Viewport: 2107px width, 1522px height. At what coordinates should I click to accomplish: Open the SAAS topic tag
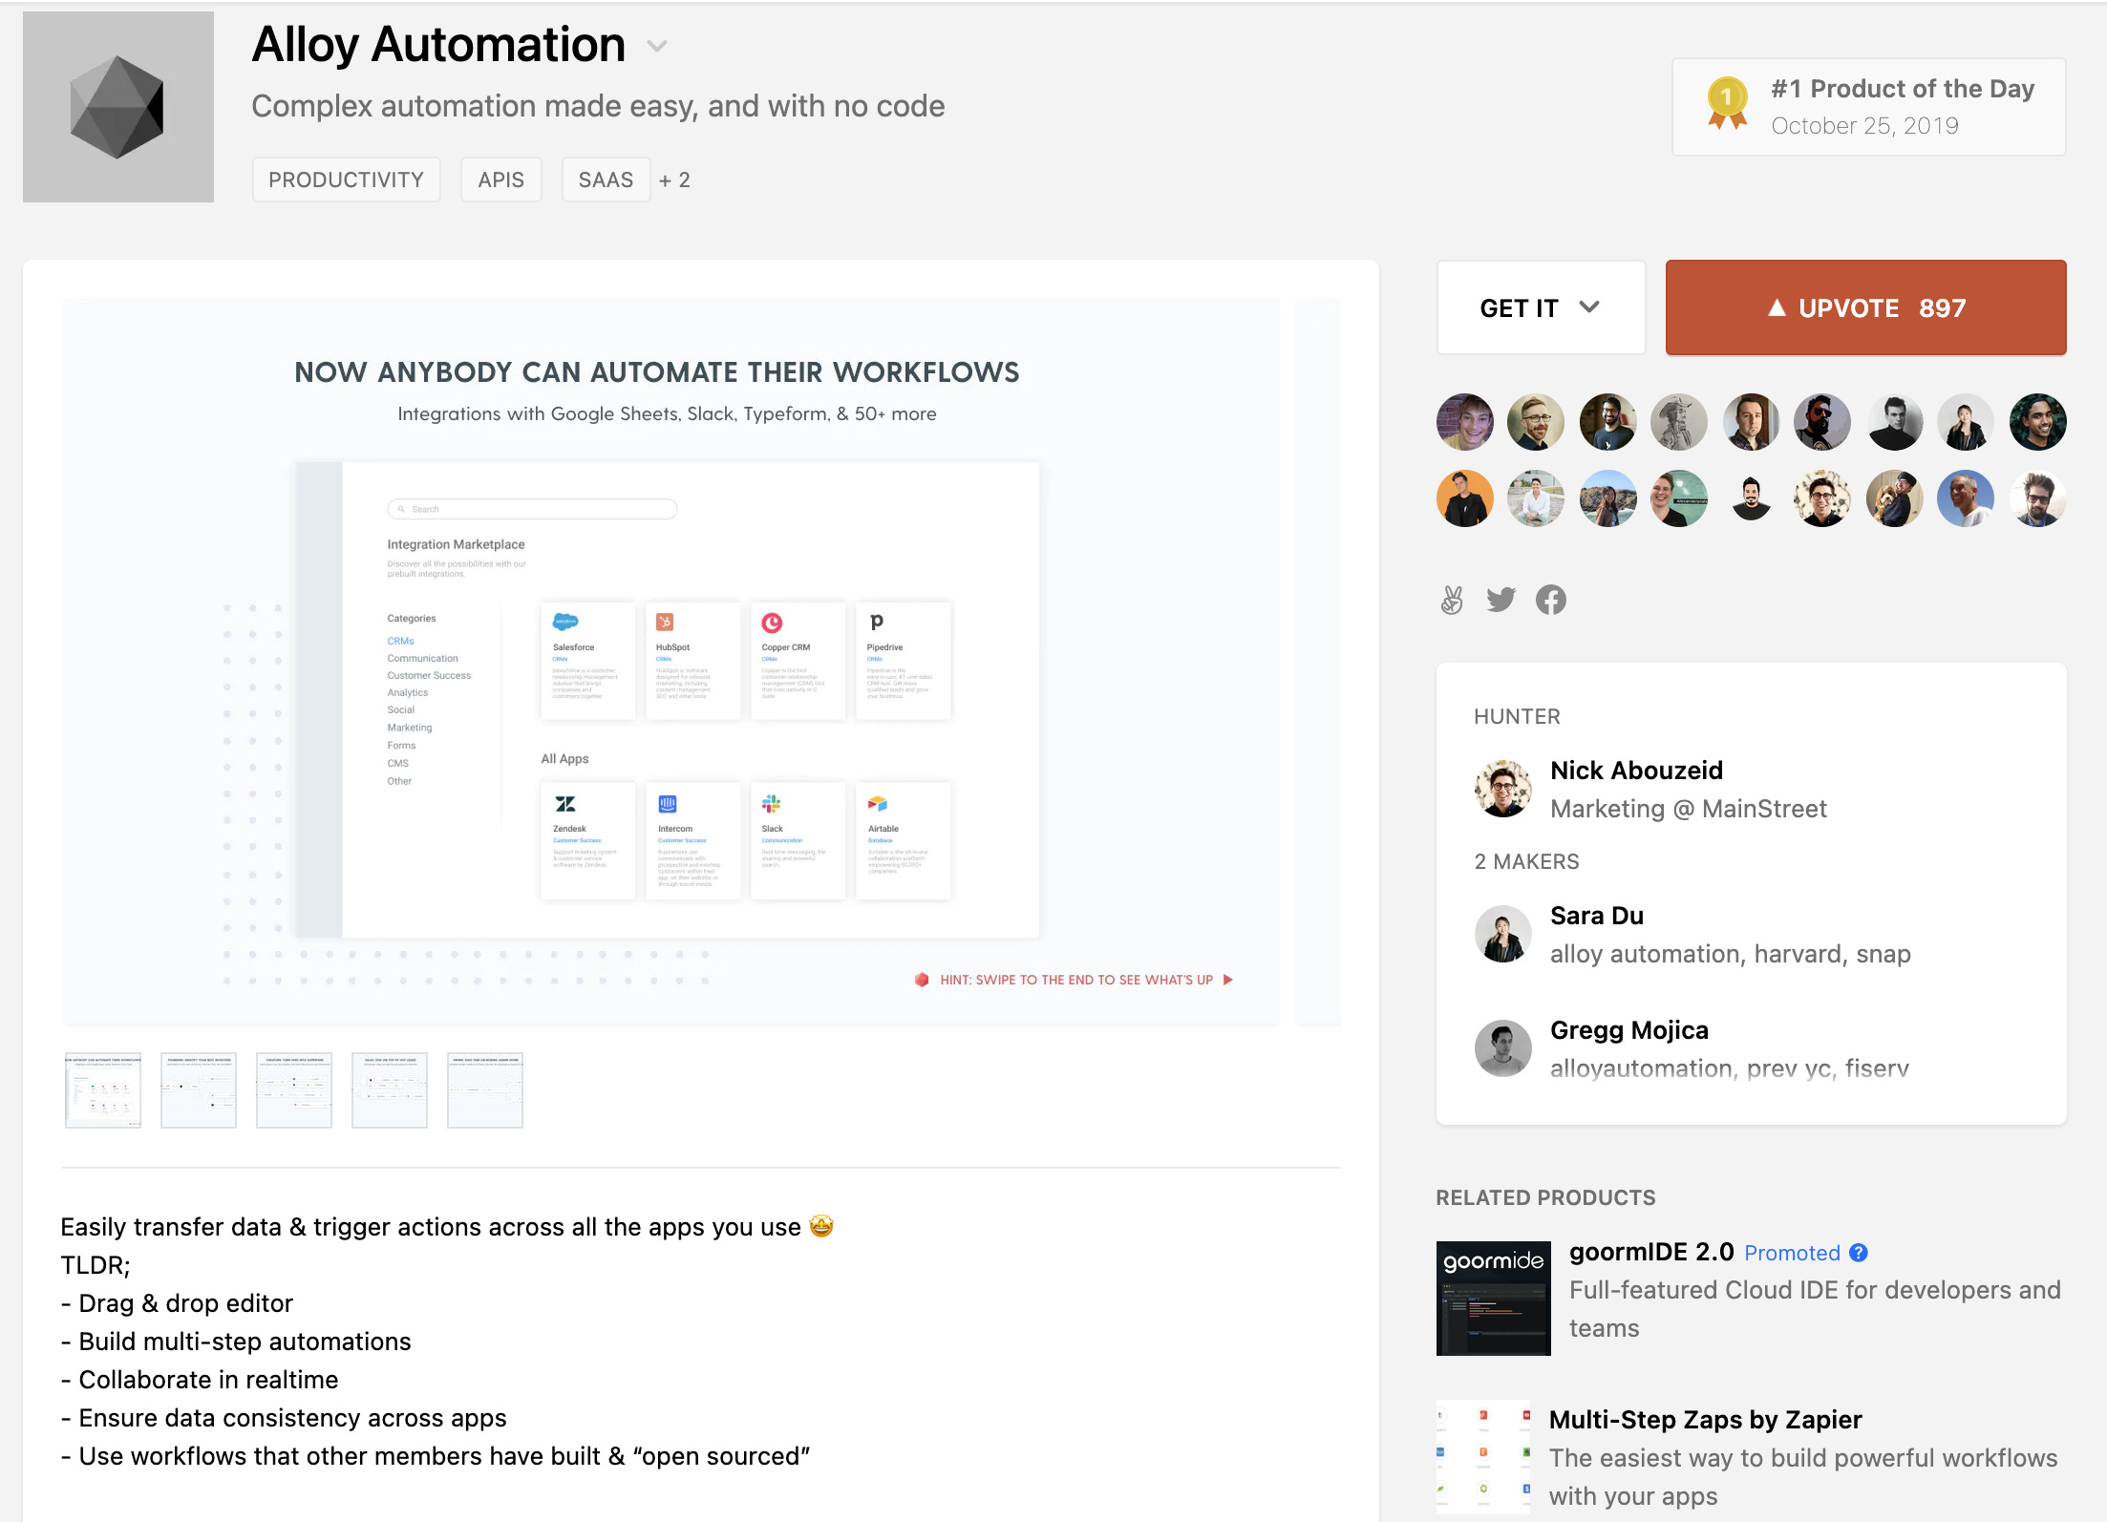[x=606, y=180]
